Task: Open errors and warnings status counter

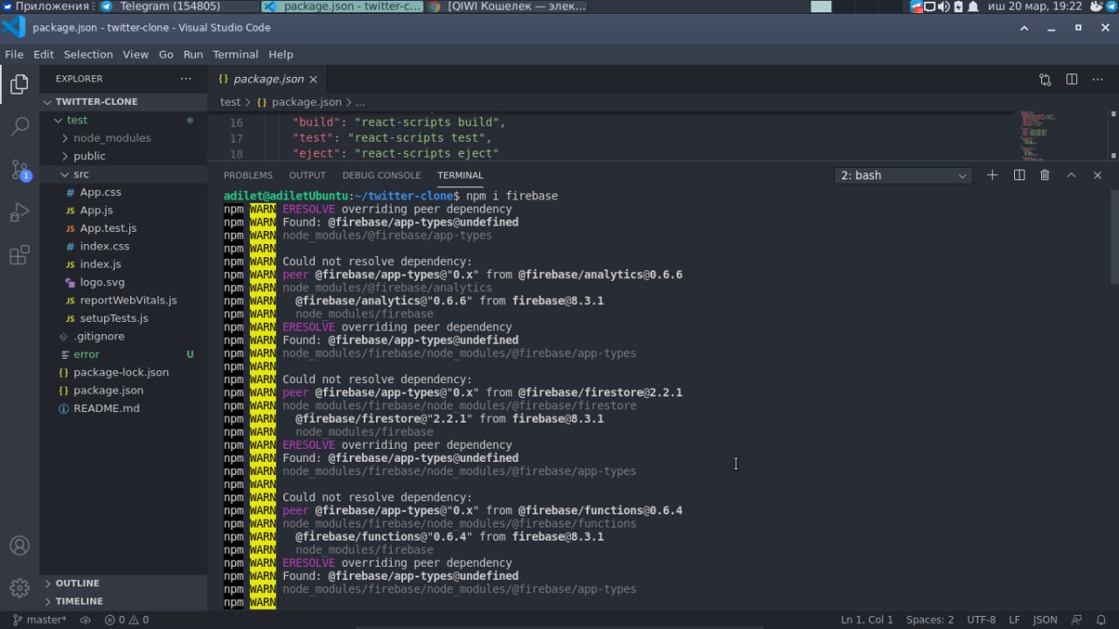Action: [x=127, y=619]
